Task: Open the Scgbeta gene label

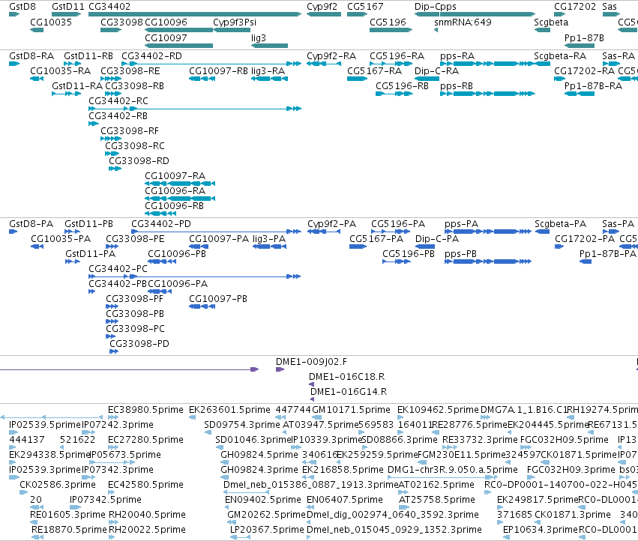Action: tap(551, 22)
